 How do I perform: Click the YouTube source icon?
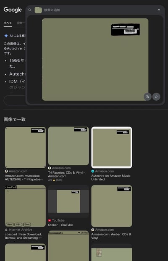(49, 220)
